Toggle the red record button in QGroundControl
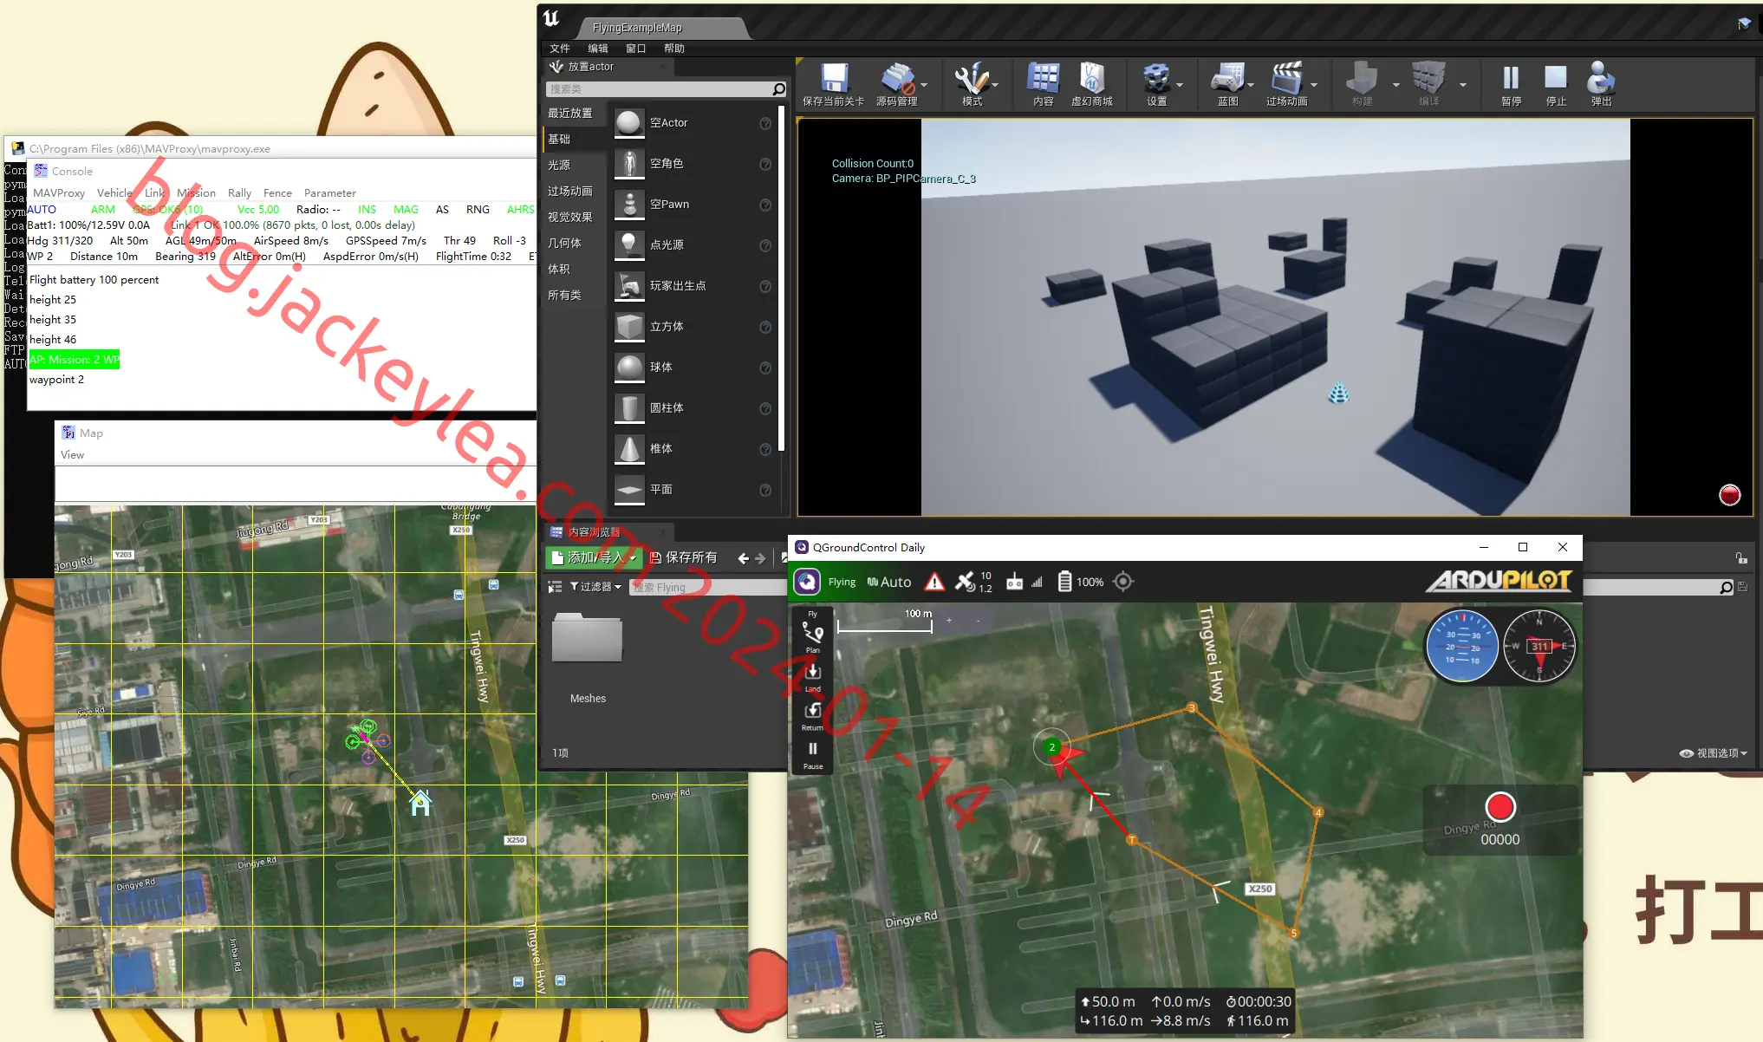Screen dimensions: 1763x1042 (x=1500, y=806)
